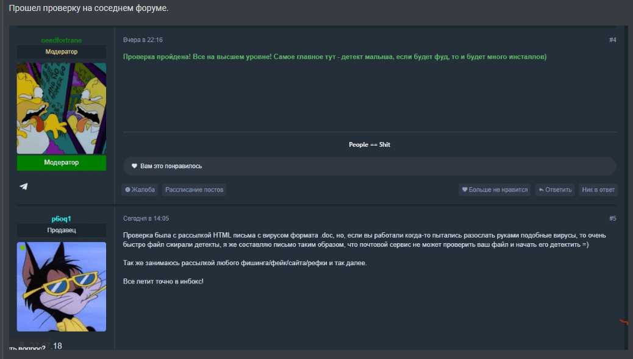The width and height of the screenshot is (633, 359).
Task: Click the info icon on the Жалоба button
Action: pos(127,190)
